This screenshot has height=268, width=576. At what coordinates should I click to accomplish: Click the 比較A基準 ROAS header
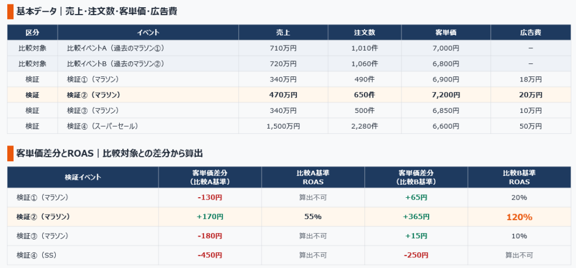point(313,178)
